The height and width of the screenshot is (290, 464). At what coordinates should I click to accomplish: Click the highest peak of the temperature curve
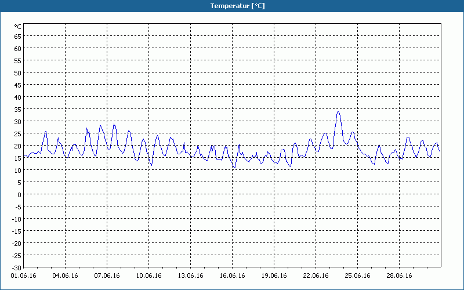tap(338, 111)
